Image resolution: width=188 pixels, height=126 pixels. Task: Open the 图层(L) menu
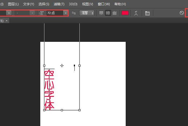[x=13, y=4]
